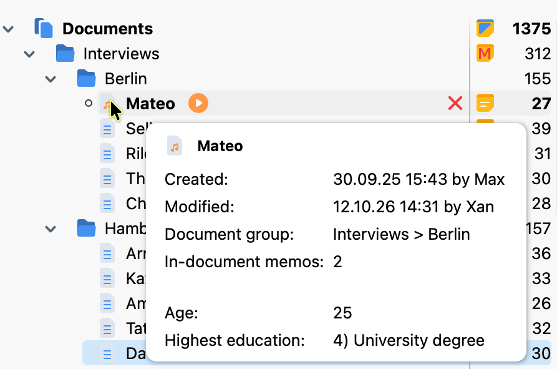557x369 pixels.
Task: Click the document icon of the Arr… row
Action: click(x=107, y=253)
